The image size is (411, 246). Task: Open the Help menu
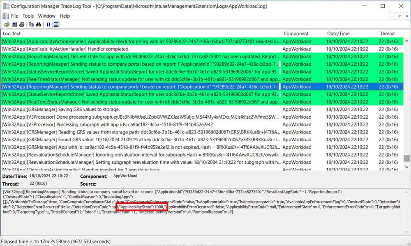click(65, 16)
